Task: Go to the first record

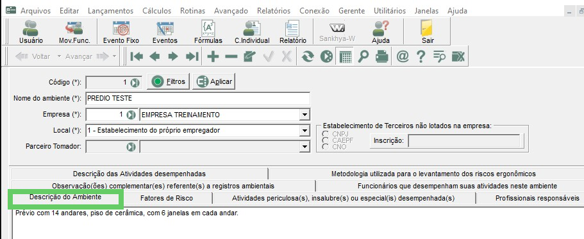Action: click(x=137, y=56)
